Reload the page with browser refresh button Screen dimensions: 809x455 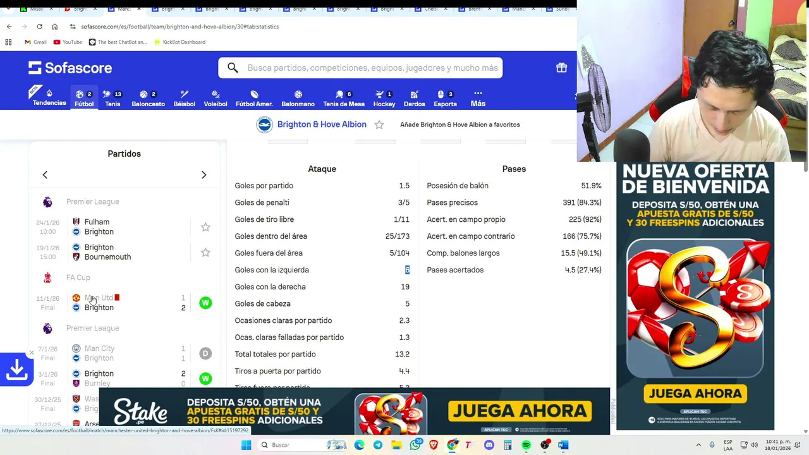[x=39, y=27]
